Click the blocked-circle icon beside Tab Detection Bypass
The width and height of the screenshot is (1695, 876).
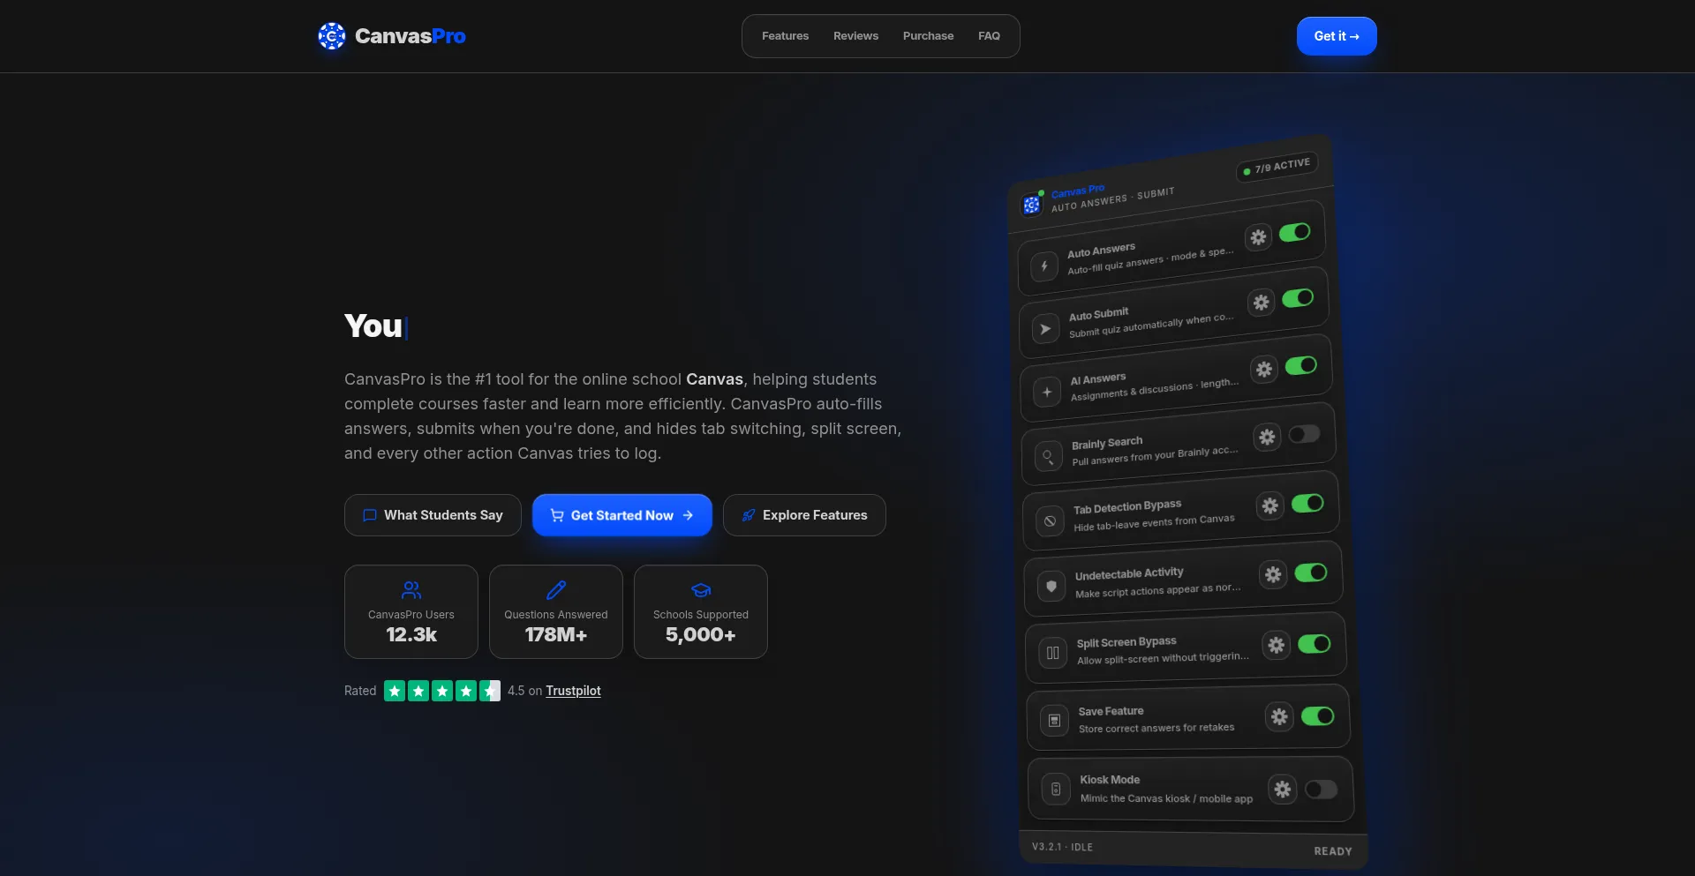pyautogui.click(x=1050, y=521)
